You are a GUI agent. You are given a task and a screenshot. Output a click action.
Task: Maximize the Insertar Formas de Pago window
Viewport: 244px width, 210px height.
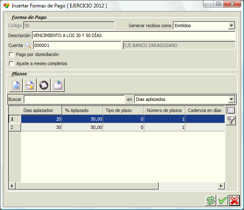pyautogui.click(x=219, y=4)
